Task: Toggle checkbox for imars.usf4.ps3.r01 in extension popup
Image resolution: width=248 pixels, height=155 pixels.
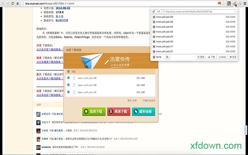Action: (x=154, y=52)
